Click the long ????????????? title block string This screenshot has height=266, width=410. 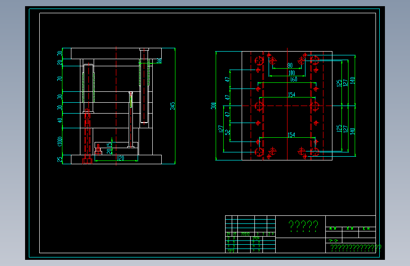356,248
